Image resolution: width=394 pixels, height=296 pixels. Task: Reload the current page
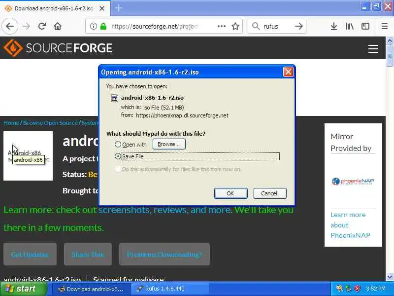pos(42,26)
